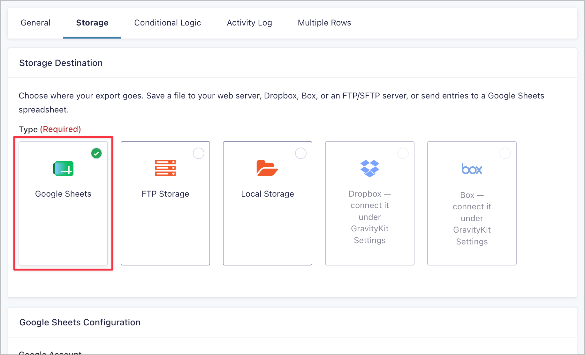Go to the Multiple Rows tab

[324, 23]
